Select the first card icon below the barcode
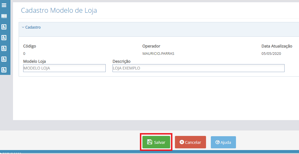This screenshot has width=299, height=154. (x=4, y=27)
